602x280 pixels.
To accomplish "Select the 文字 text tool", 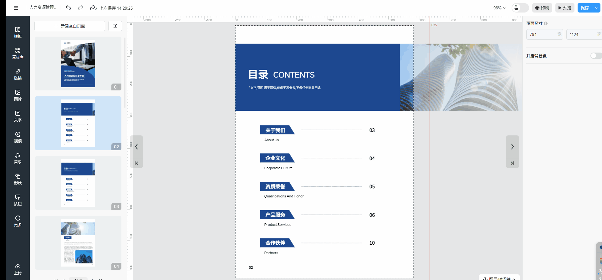I will (x=18, y=116).
